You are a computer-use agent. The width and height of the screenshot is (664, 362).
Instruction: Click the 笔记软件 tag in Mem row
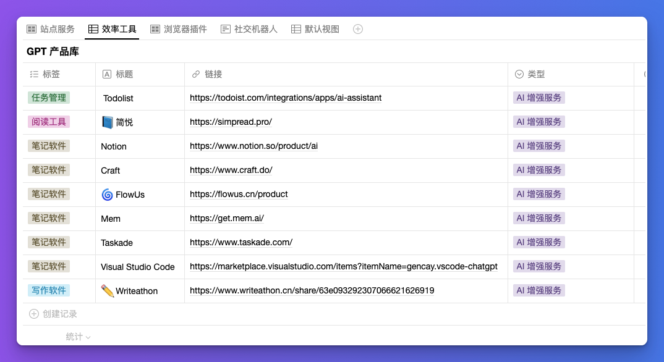click(x=49, y=218)
